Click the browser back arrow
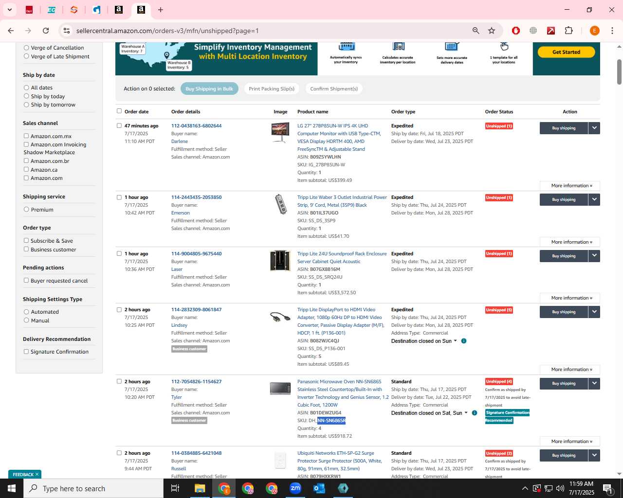Viewport: 623px width, 498px height. click(x=11, y=31)
